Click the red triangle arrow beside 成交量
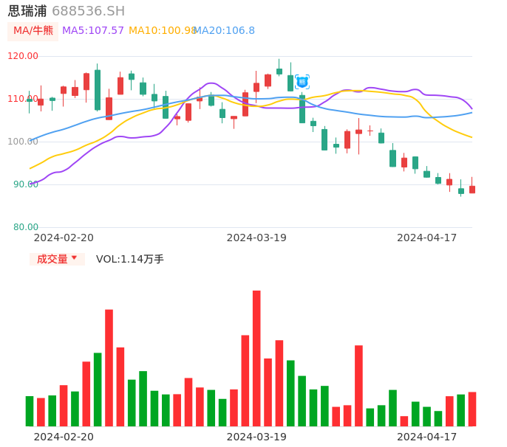This screenshot has height=447, width=507. click(74, 258)
